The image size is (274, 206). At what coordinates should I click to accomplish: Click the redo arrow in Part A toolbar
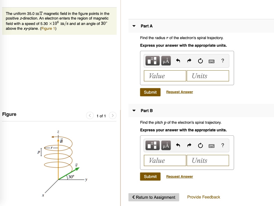coord(189,61)
